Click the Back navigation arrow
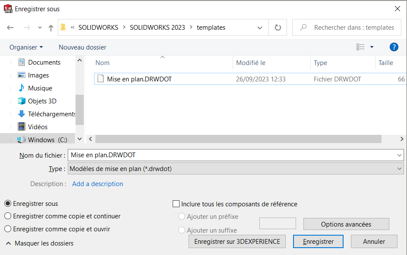Viewport: 407px width, 255px height. tap(10, 28)
